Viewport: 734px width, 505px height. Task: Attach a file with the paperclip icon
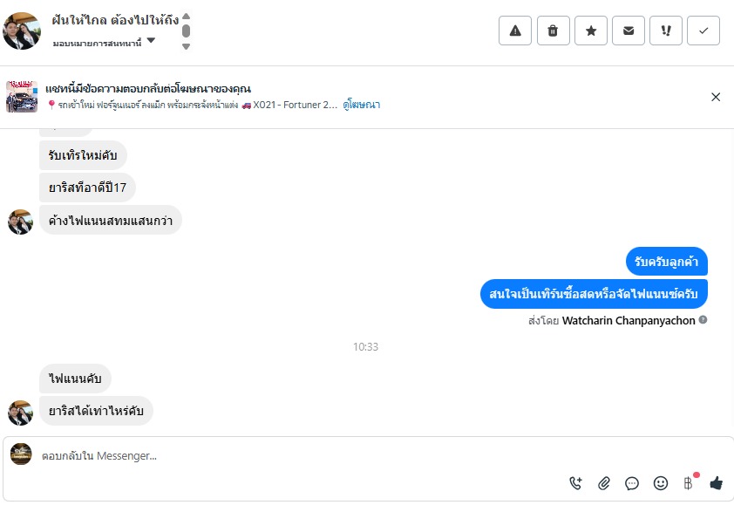click(x=603, y=482)
